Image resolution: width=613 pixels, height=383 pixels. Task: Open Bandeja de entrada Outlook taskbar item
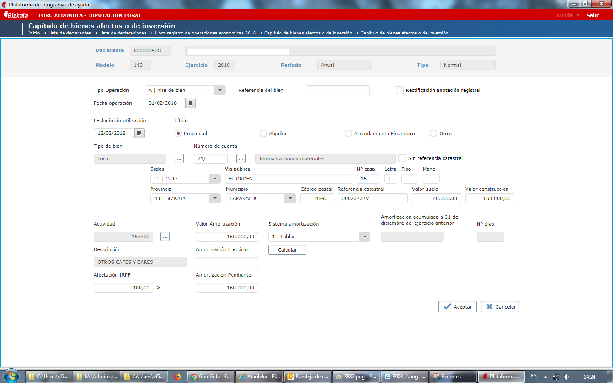point(307,377)
